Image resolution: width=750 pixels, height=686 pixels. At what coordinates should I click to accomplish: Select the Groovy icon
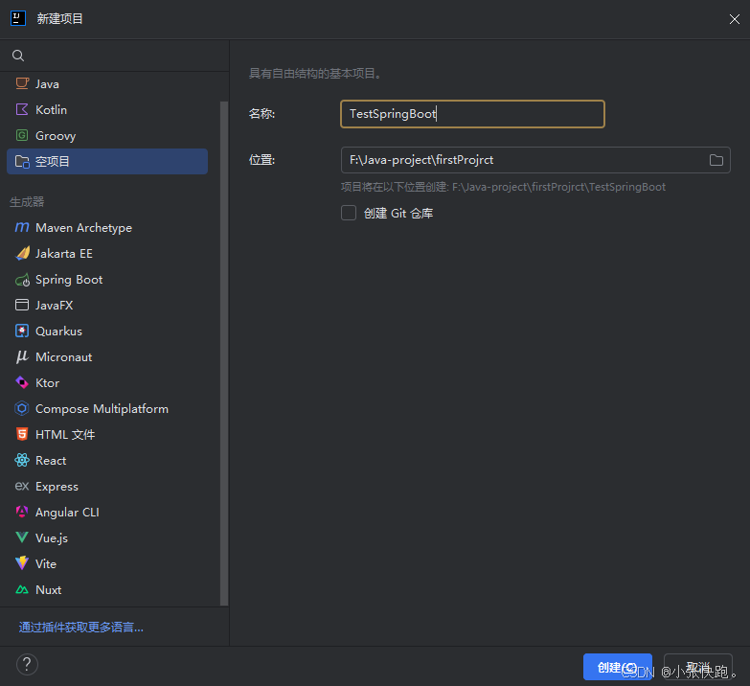click(22, 135)
